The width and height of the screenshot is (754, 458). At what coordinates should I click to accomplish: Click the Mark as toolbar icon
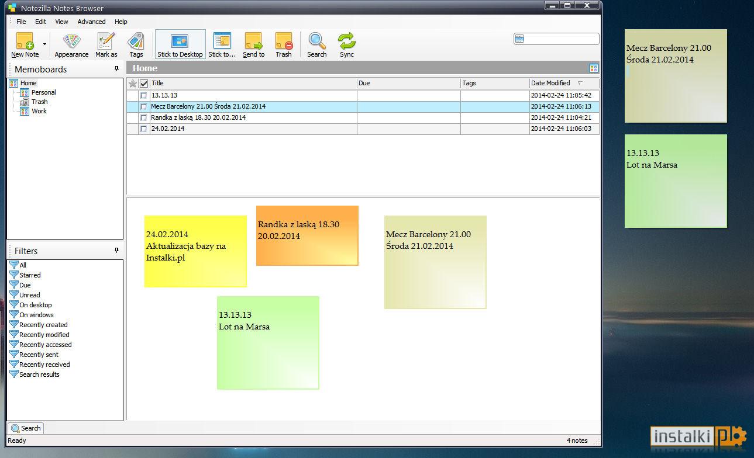[x=106, y=45]
